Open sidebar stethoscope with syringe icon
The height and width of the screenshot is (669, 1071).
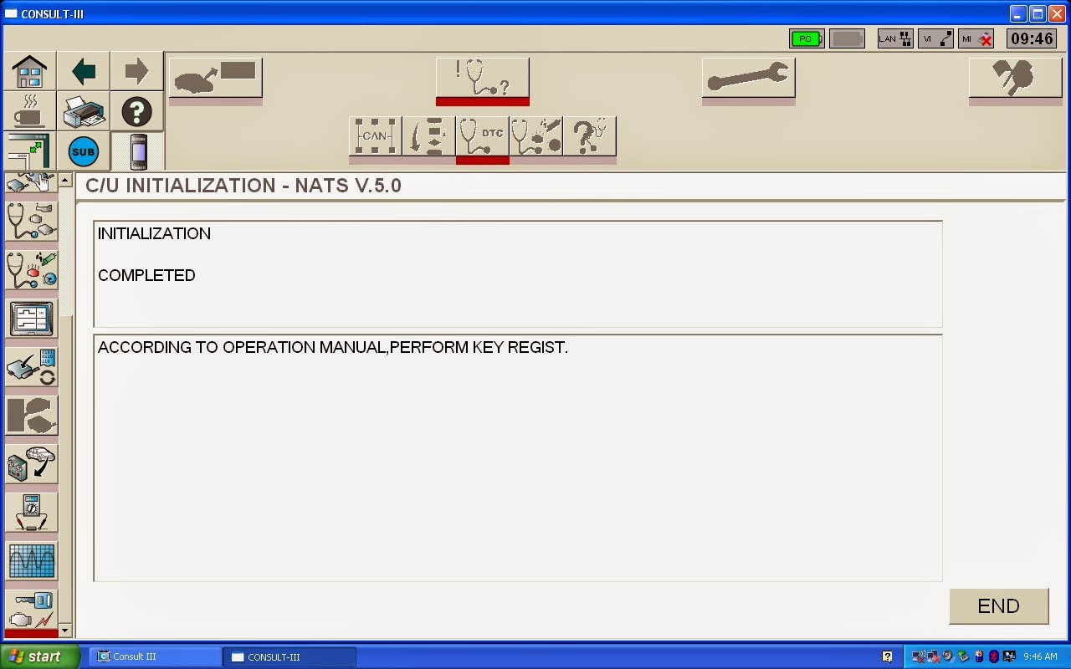(31, 269)
